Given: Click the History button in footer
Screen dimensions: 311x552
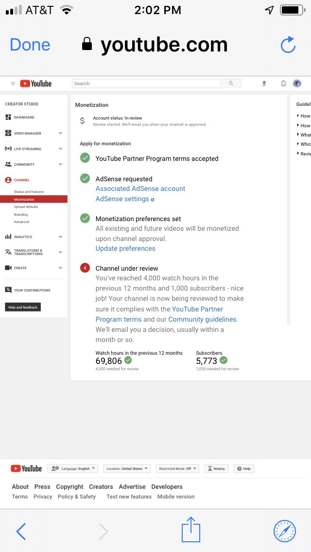Looking at the screenshot, I should click(x=216, y=468).
